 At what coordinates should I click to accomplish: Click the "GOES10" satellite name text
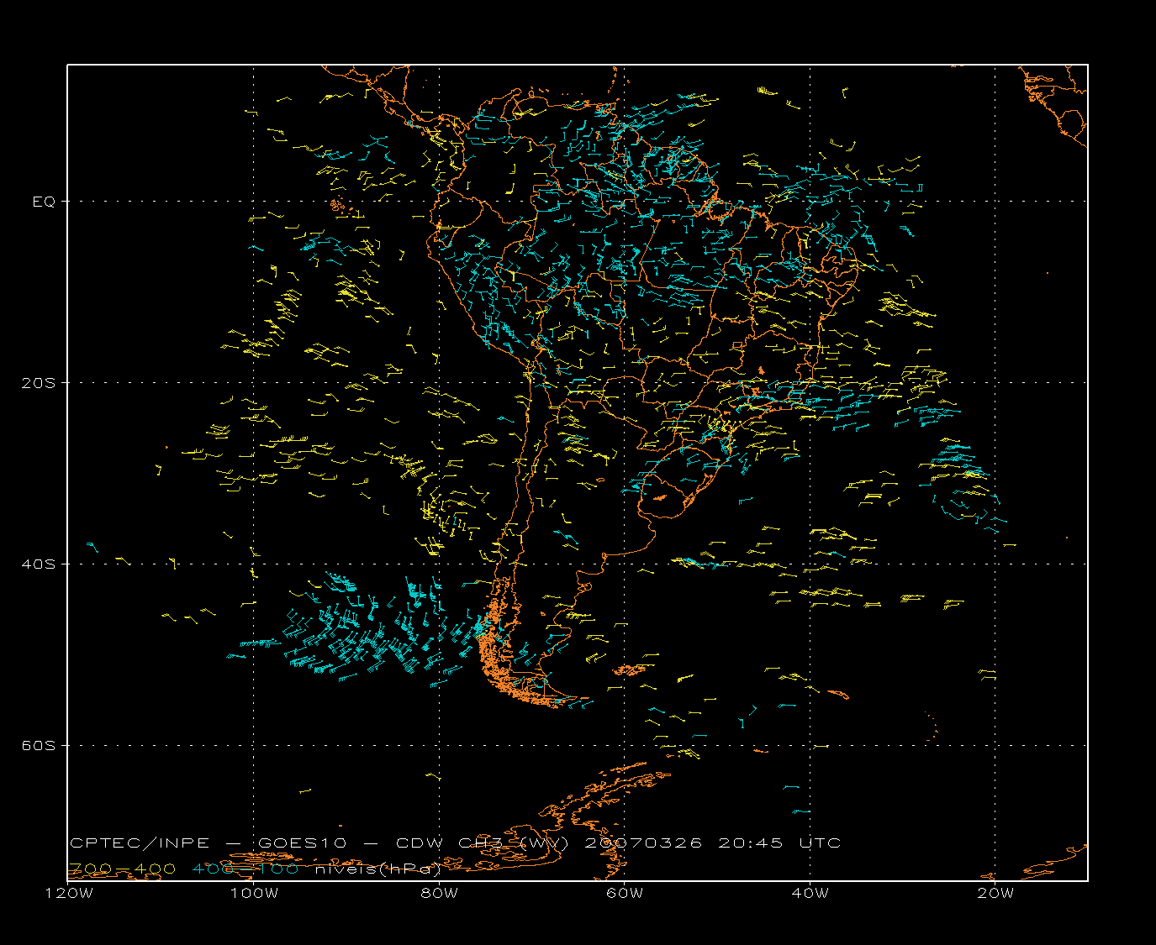tap(303, 843)
